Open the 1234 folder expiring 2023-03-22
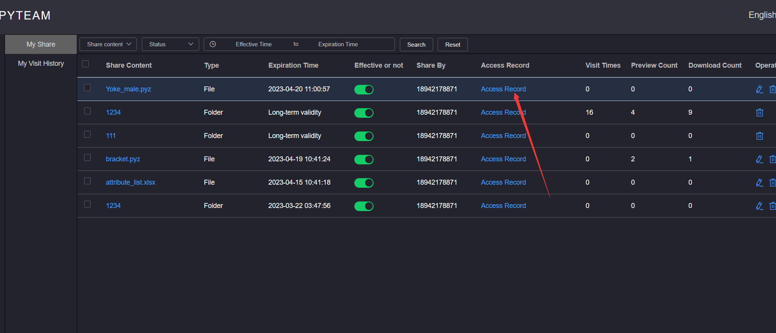 [113, 206]
